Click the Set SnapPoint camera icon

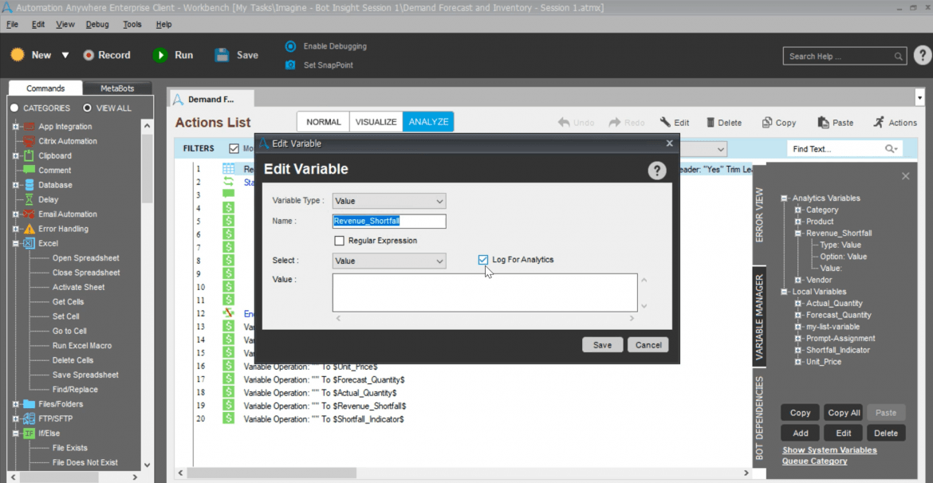[290, 65]
